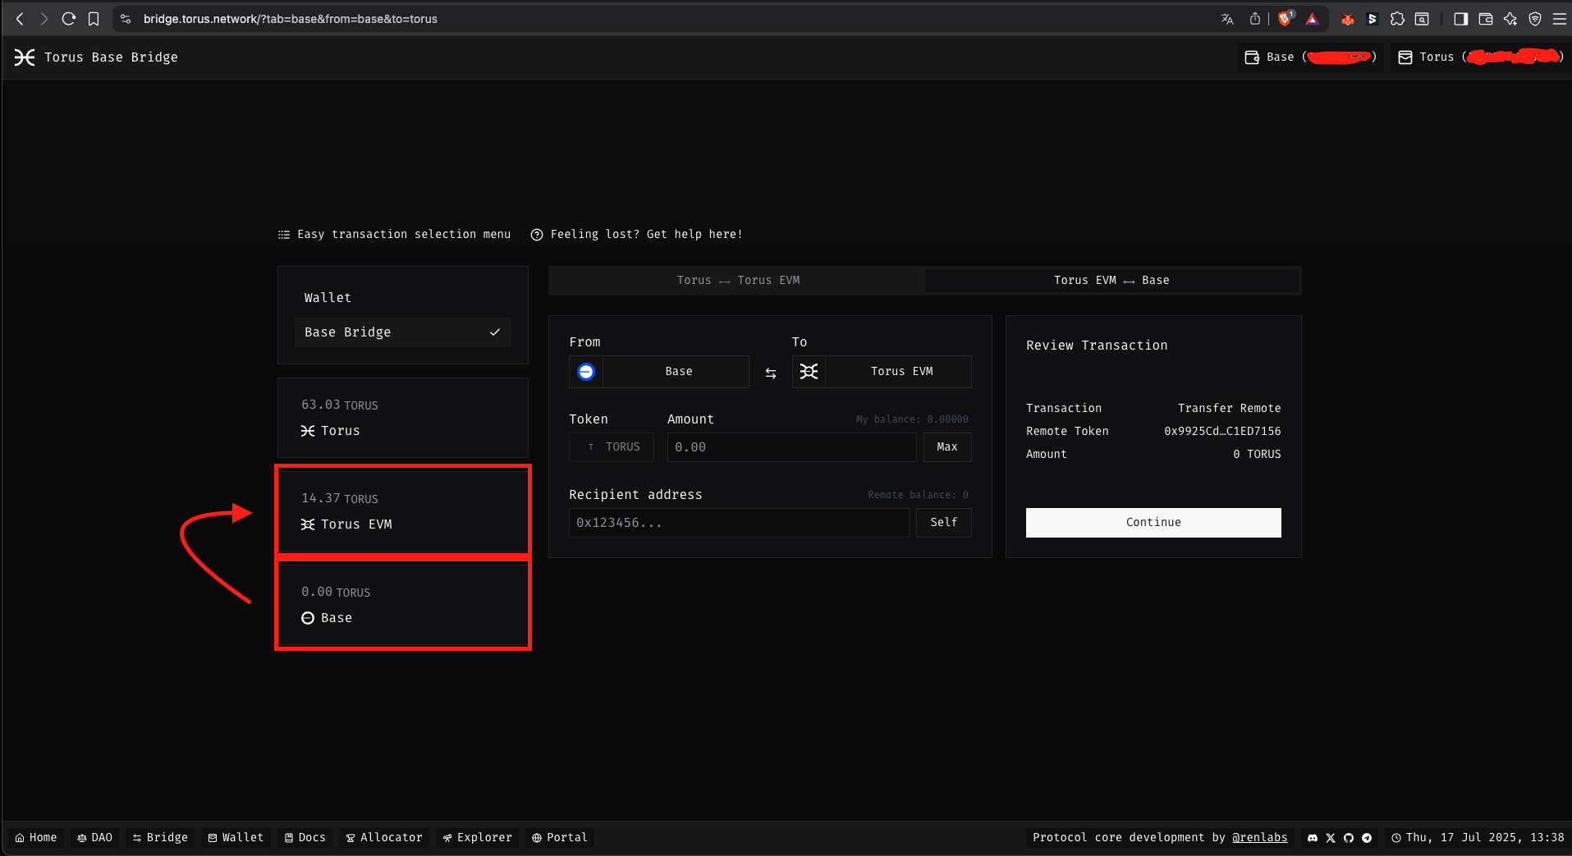Open the MetaMask fox extension
This screenshot has height=856, width=1572.
1347,19
